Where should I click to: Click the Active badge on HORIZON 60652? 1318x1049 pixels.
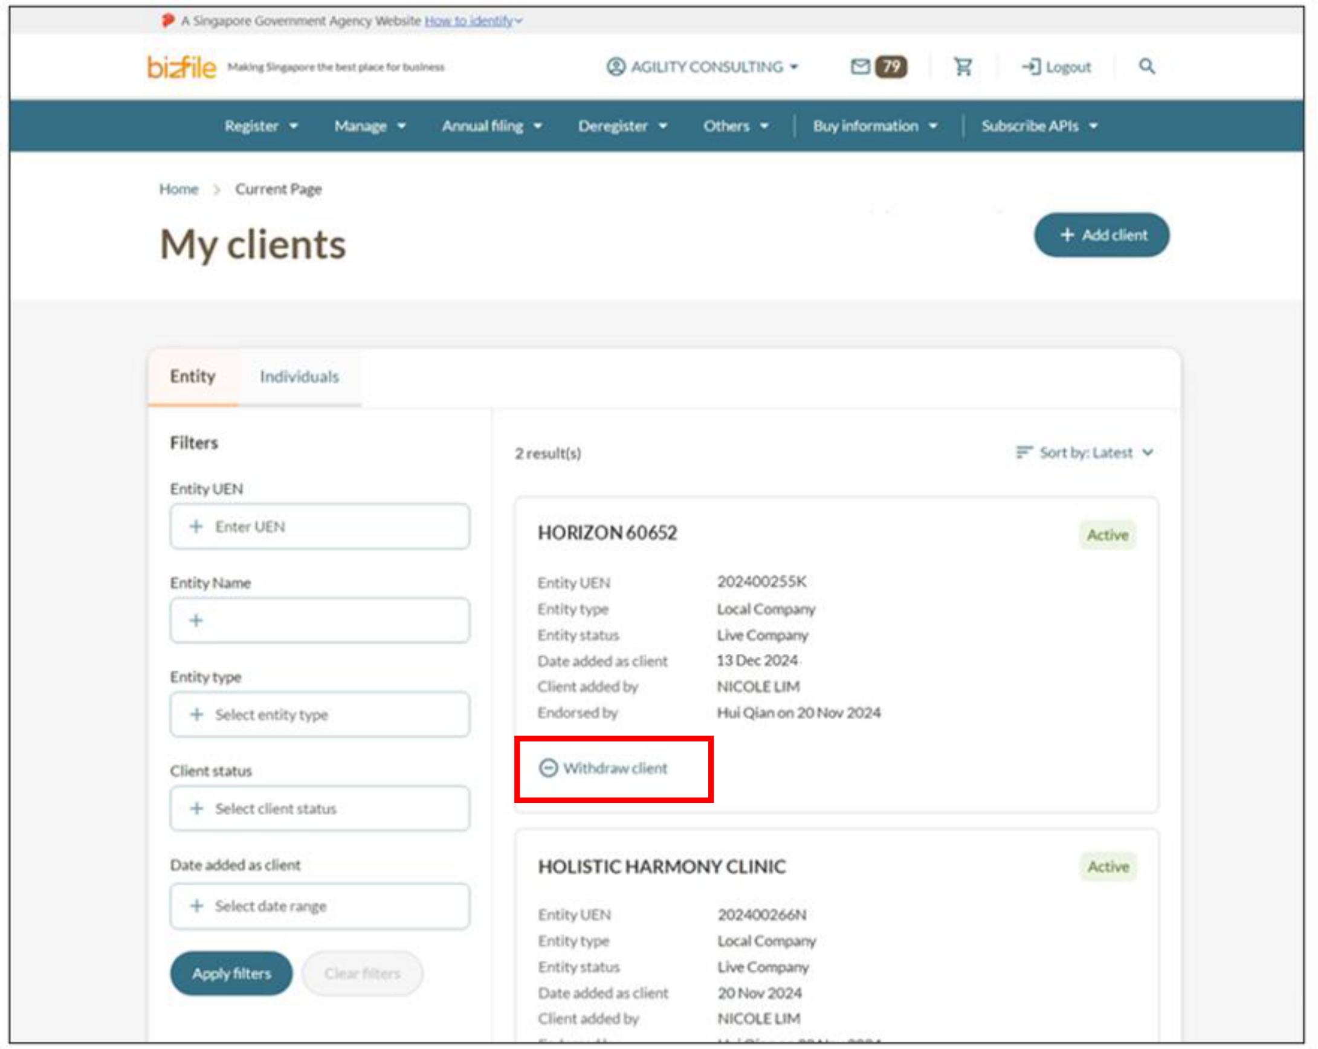point(1107,534)
